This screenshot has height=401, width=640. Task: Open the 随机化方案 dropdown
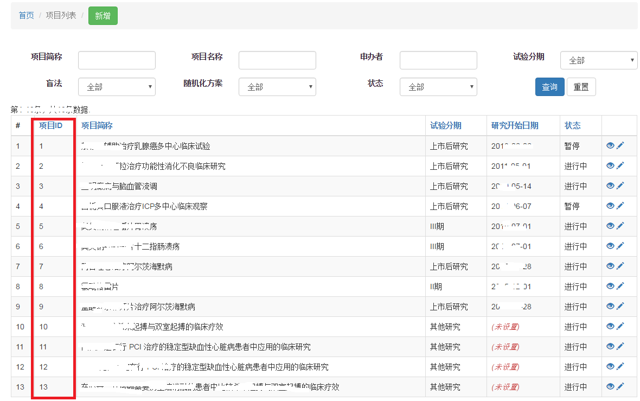point(277,87)
